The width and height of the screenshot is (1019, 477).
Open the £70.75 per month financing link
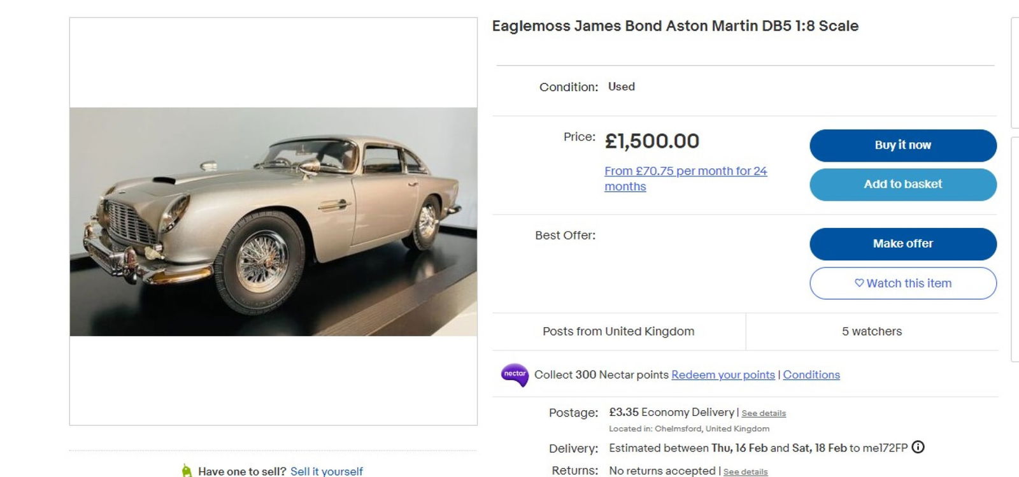(685, 171)
